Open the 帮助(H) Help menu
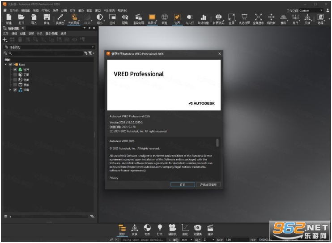Image resolution: width=332 pixels, height=243 pixels. pyautogui.click(x=122, y=11)
